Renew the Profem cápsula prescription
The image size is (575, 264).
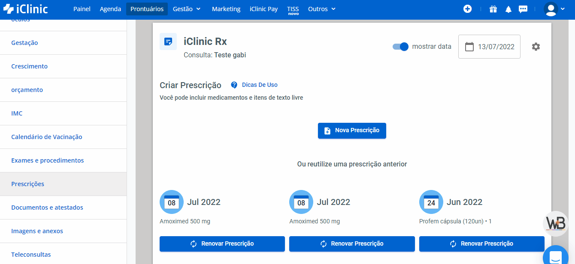(481, 243)
